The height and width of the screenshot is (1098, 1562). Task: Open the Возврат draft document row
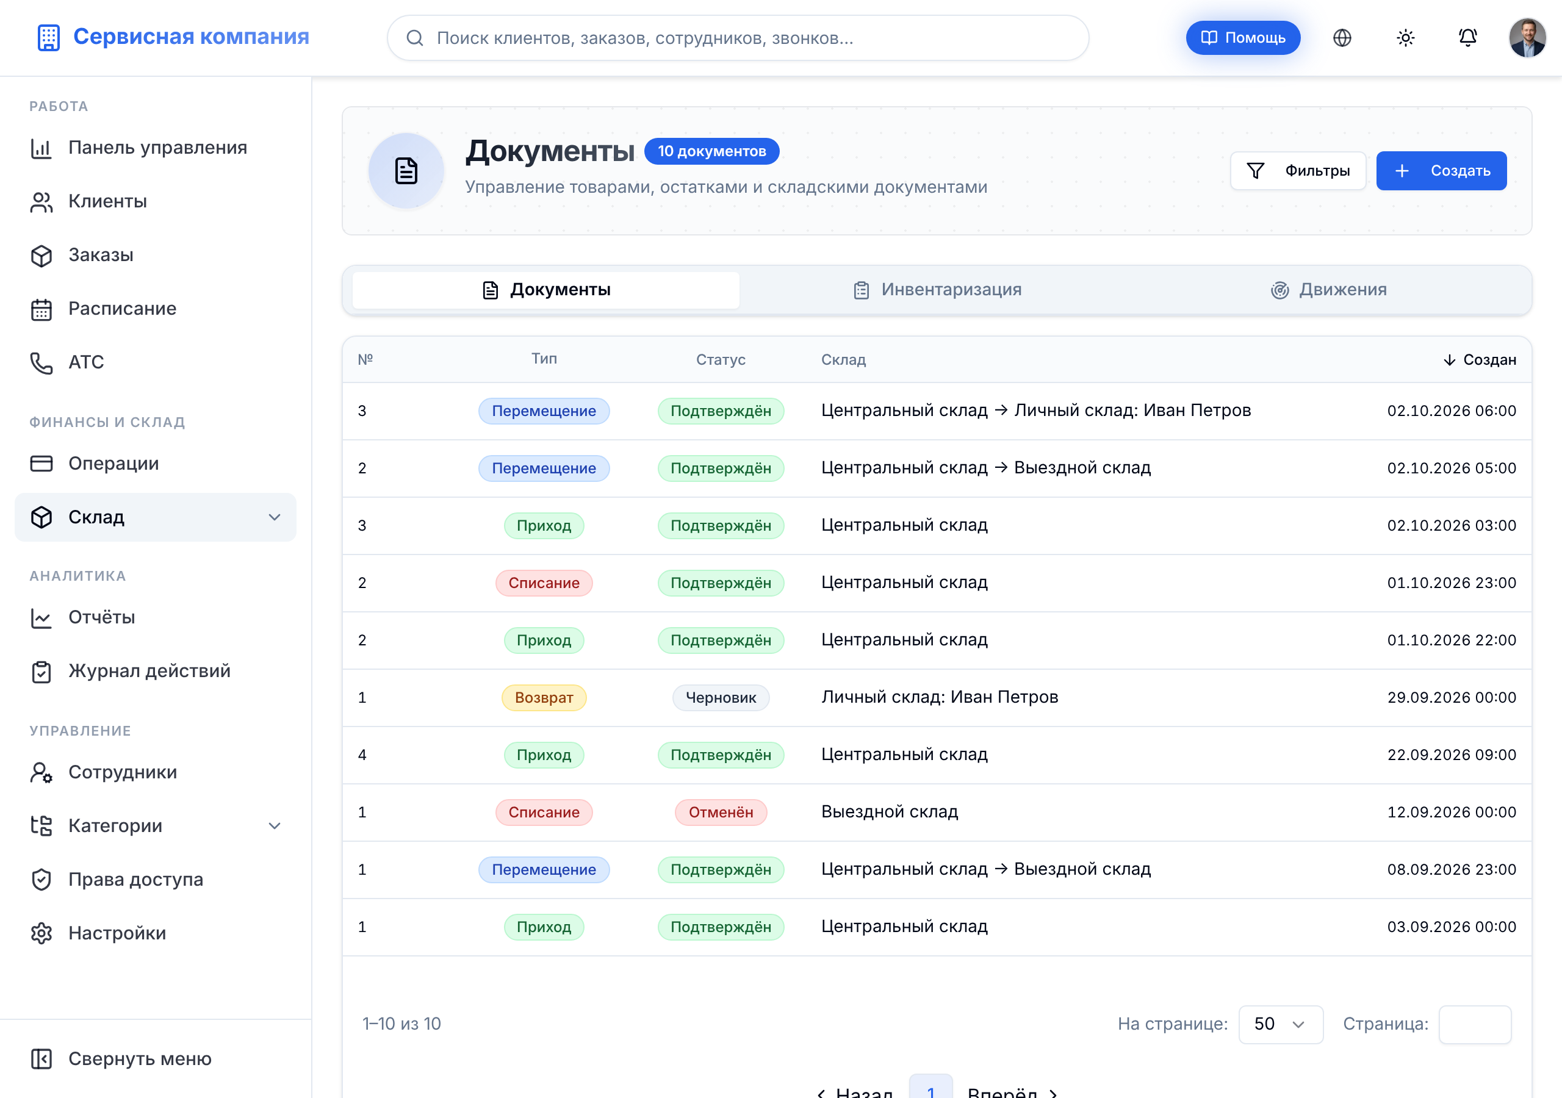(x=937, y=697)
